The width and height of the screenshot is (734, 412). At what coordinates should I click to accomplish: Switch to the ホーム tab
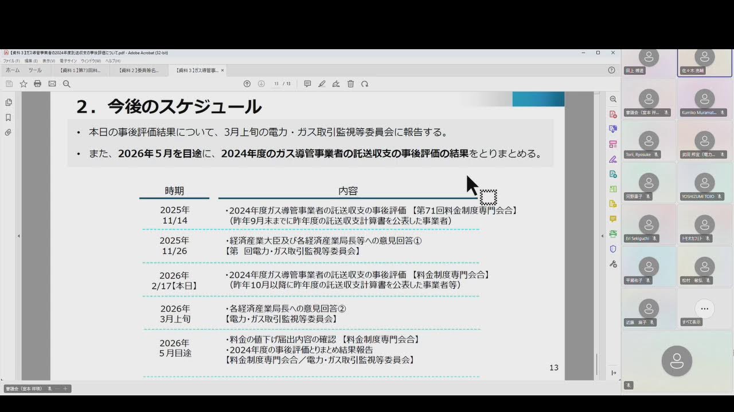coord(13,70)
